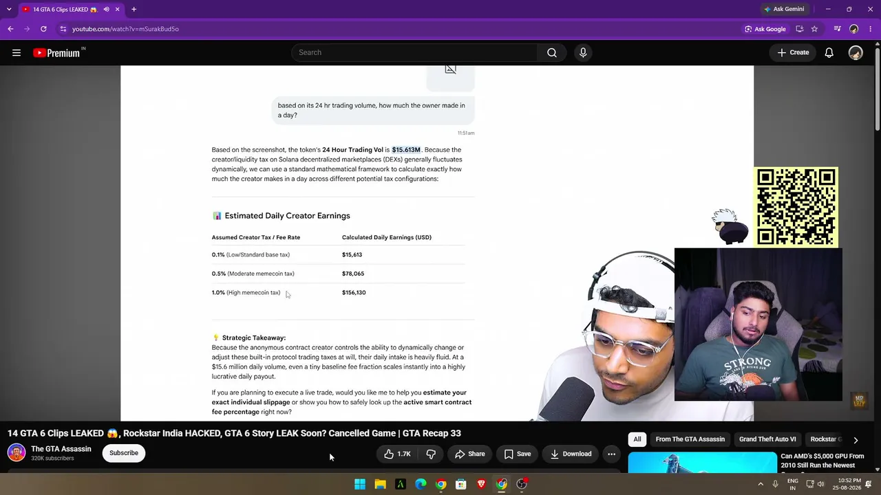
Task: Select the All filter chip
Action: tap(637, 439)
